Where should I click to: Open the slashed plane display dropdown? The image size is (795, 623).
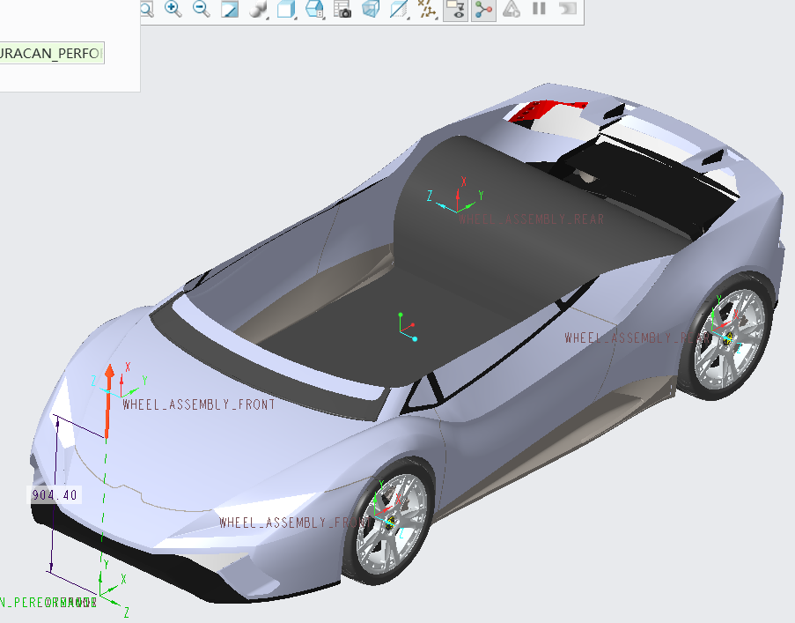coord(400,9)
